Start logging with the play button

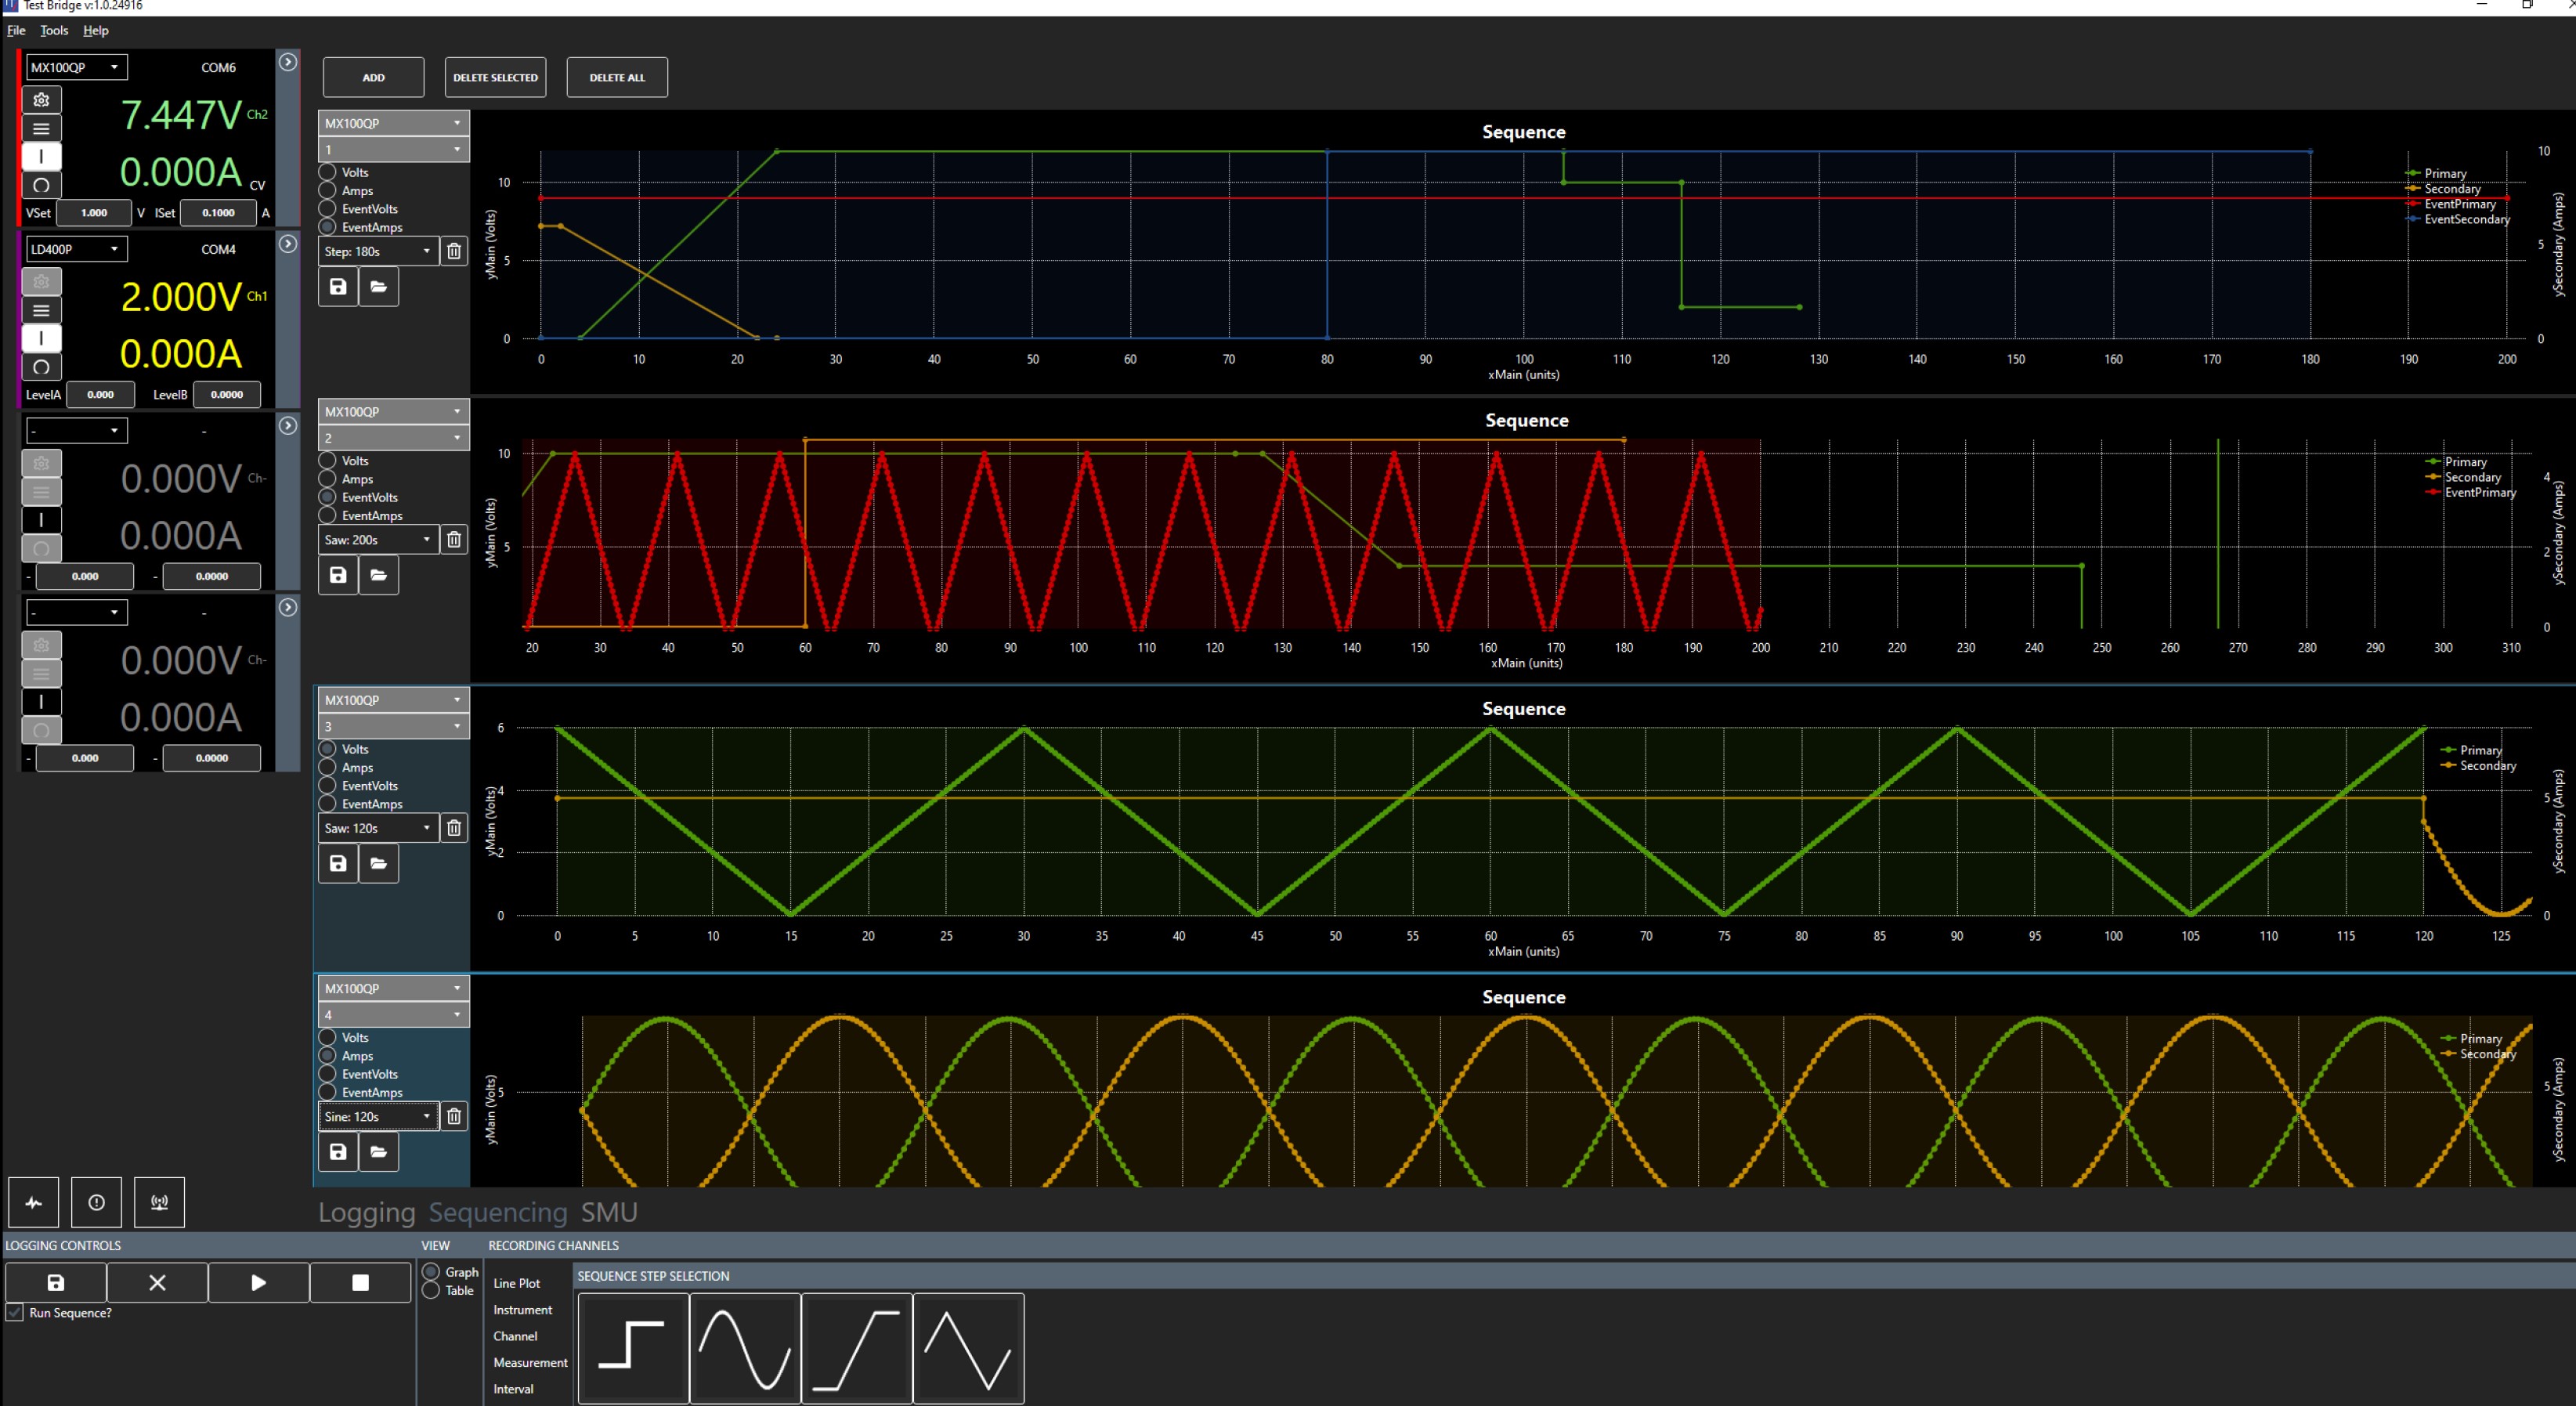click(x=258, y=1283)
